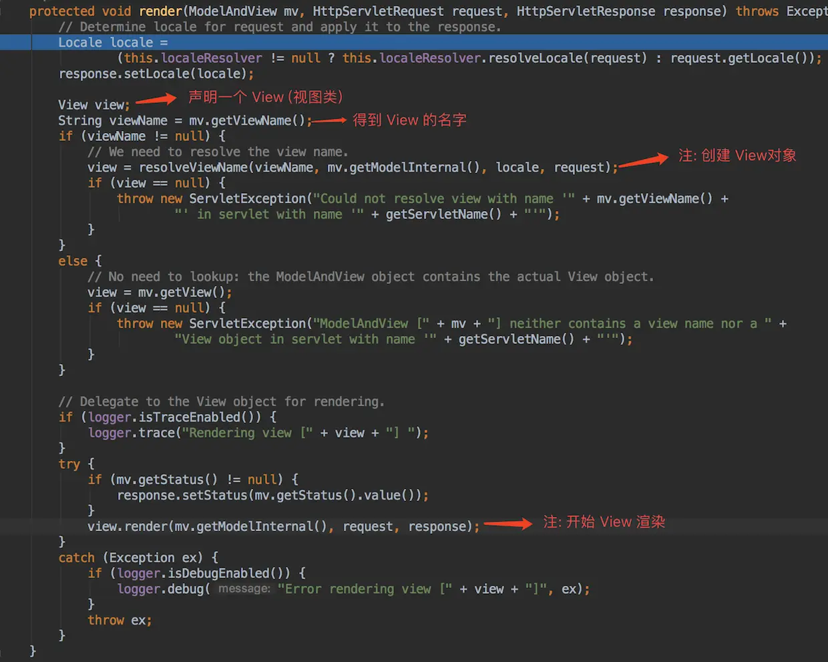Click the red arrow pointing to '注: 创建 View对象'
Image resolution: width=828 pixels, height=662 pixels.
tap(643, 160)
